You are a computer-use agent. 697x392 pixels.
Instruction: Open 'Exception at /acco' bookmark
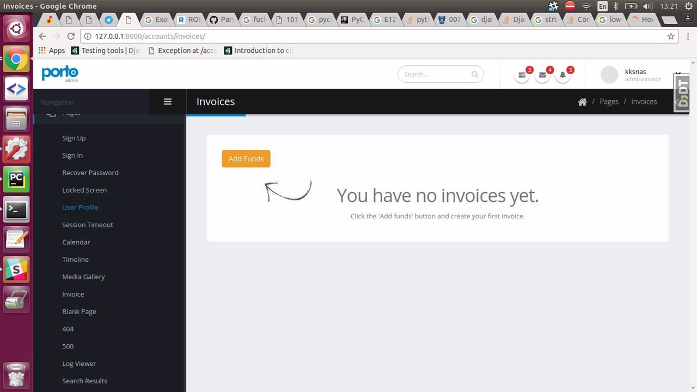point(183,51)
